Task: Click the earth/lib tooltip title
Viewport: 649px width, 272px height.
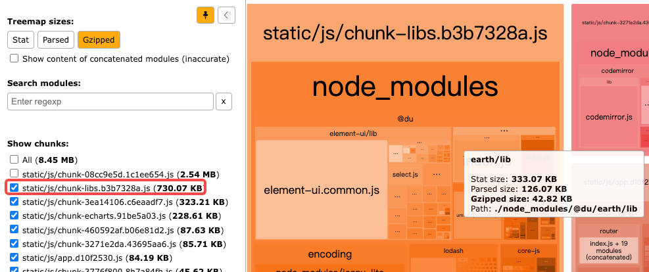Action: coord(491,159)
